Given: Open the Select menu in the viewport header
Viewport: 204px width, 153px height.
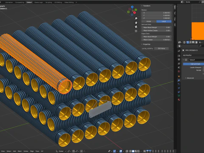Looking at the screenshot, I should tap(9, 151).
